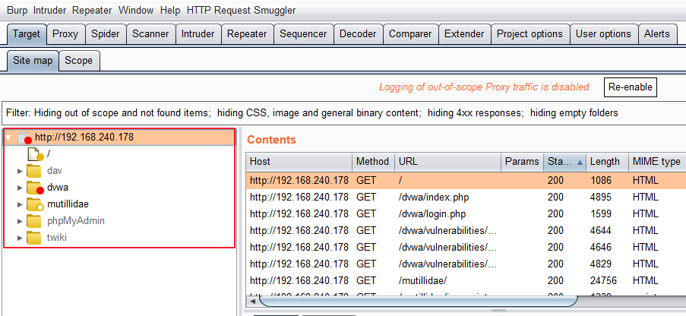Viewport: 686px width, 316px height.
Task: Expand the twiki folder
Action: 19,238
